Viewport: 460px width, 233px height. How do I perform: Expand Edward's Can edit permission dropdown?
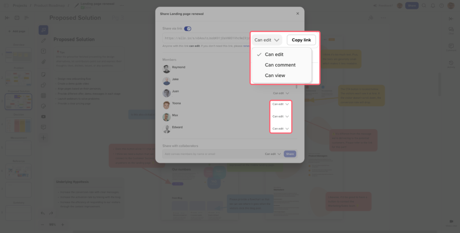[281, 129]
